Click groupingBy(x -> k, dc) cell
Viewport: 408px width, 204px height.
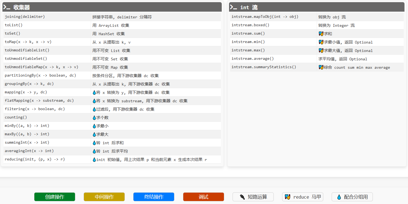[47, 84]
